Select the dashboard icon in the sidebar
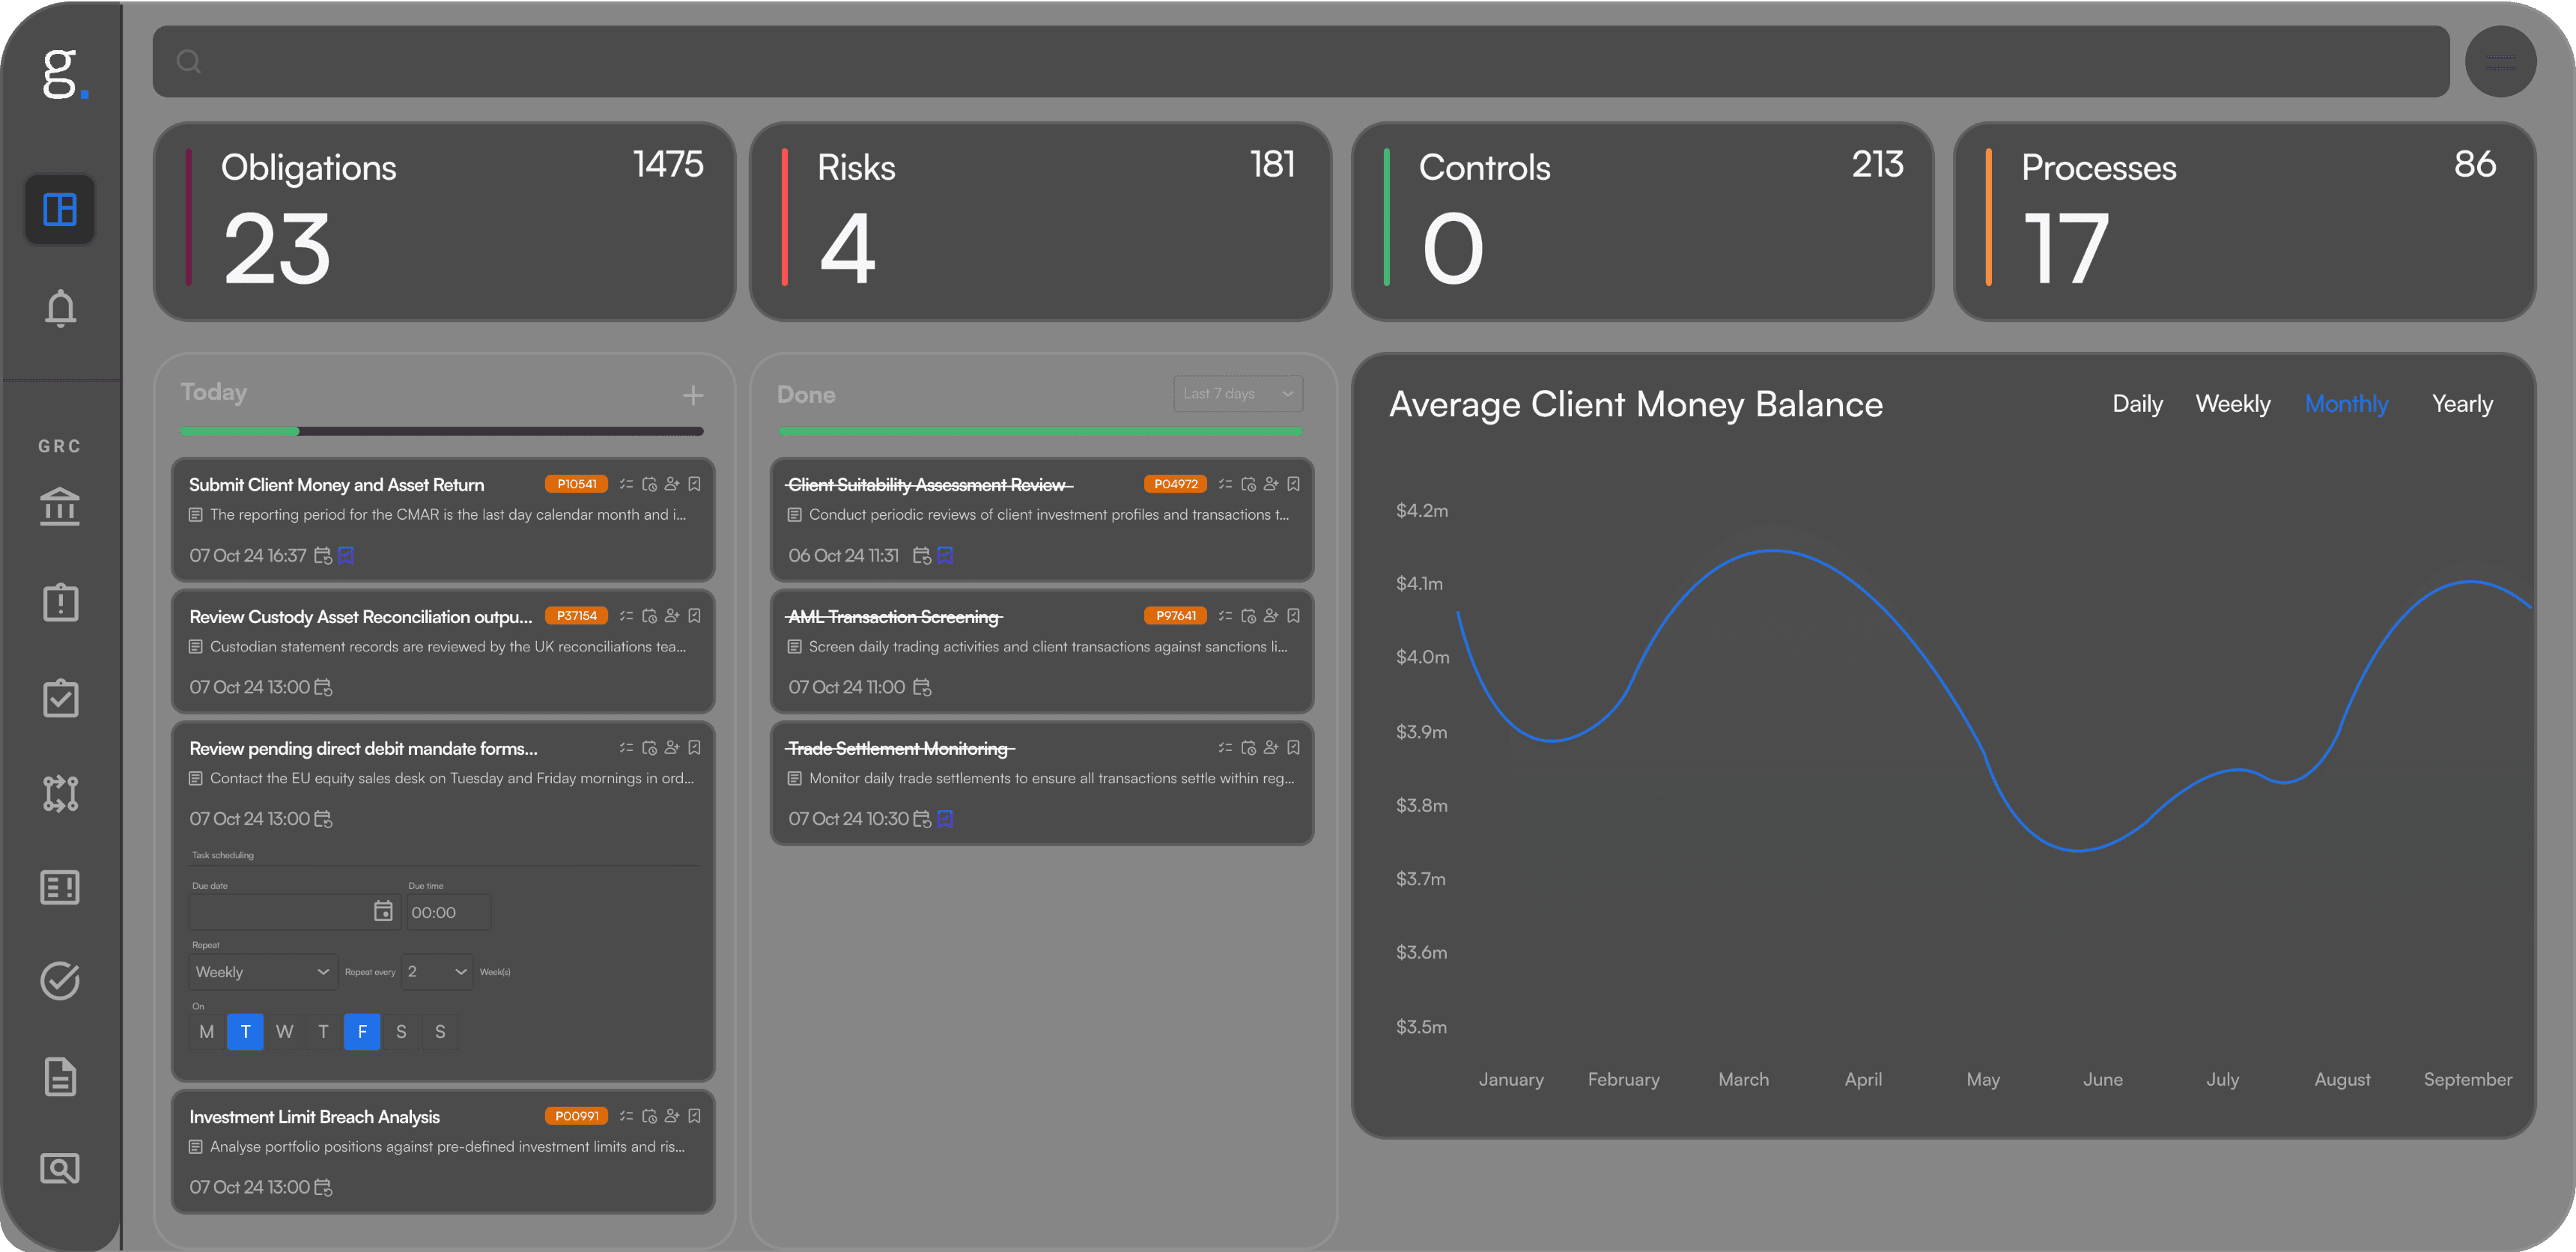 (x=60, y=210)
